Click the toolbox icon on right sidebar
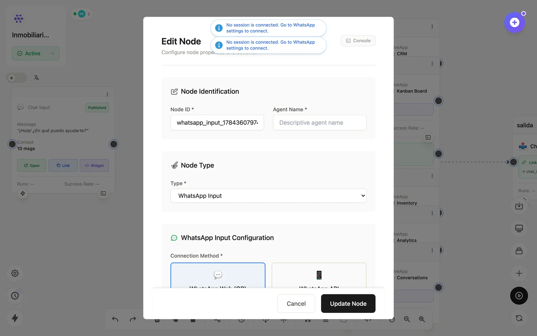 519,251
